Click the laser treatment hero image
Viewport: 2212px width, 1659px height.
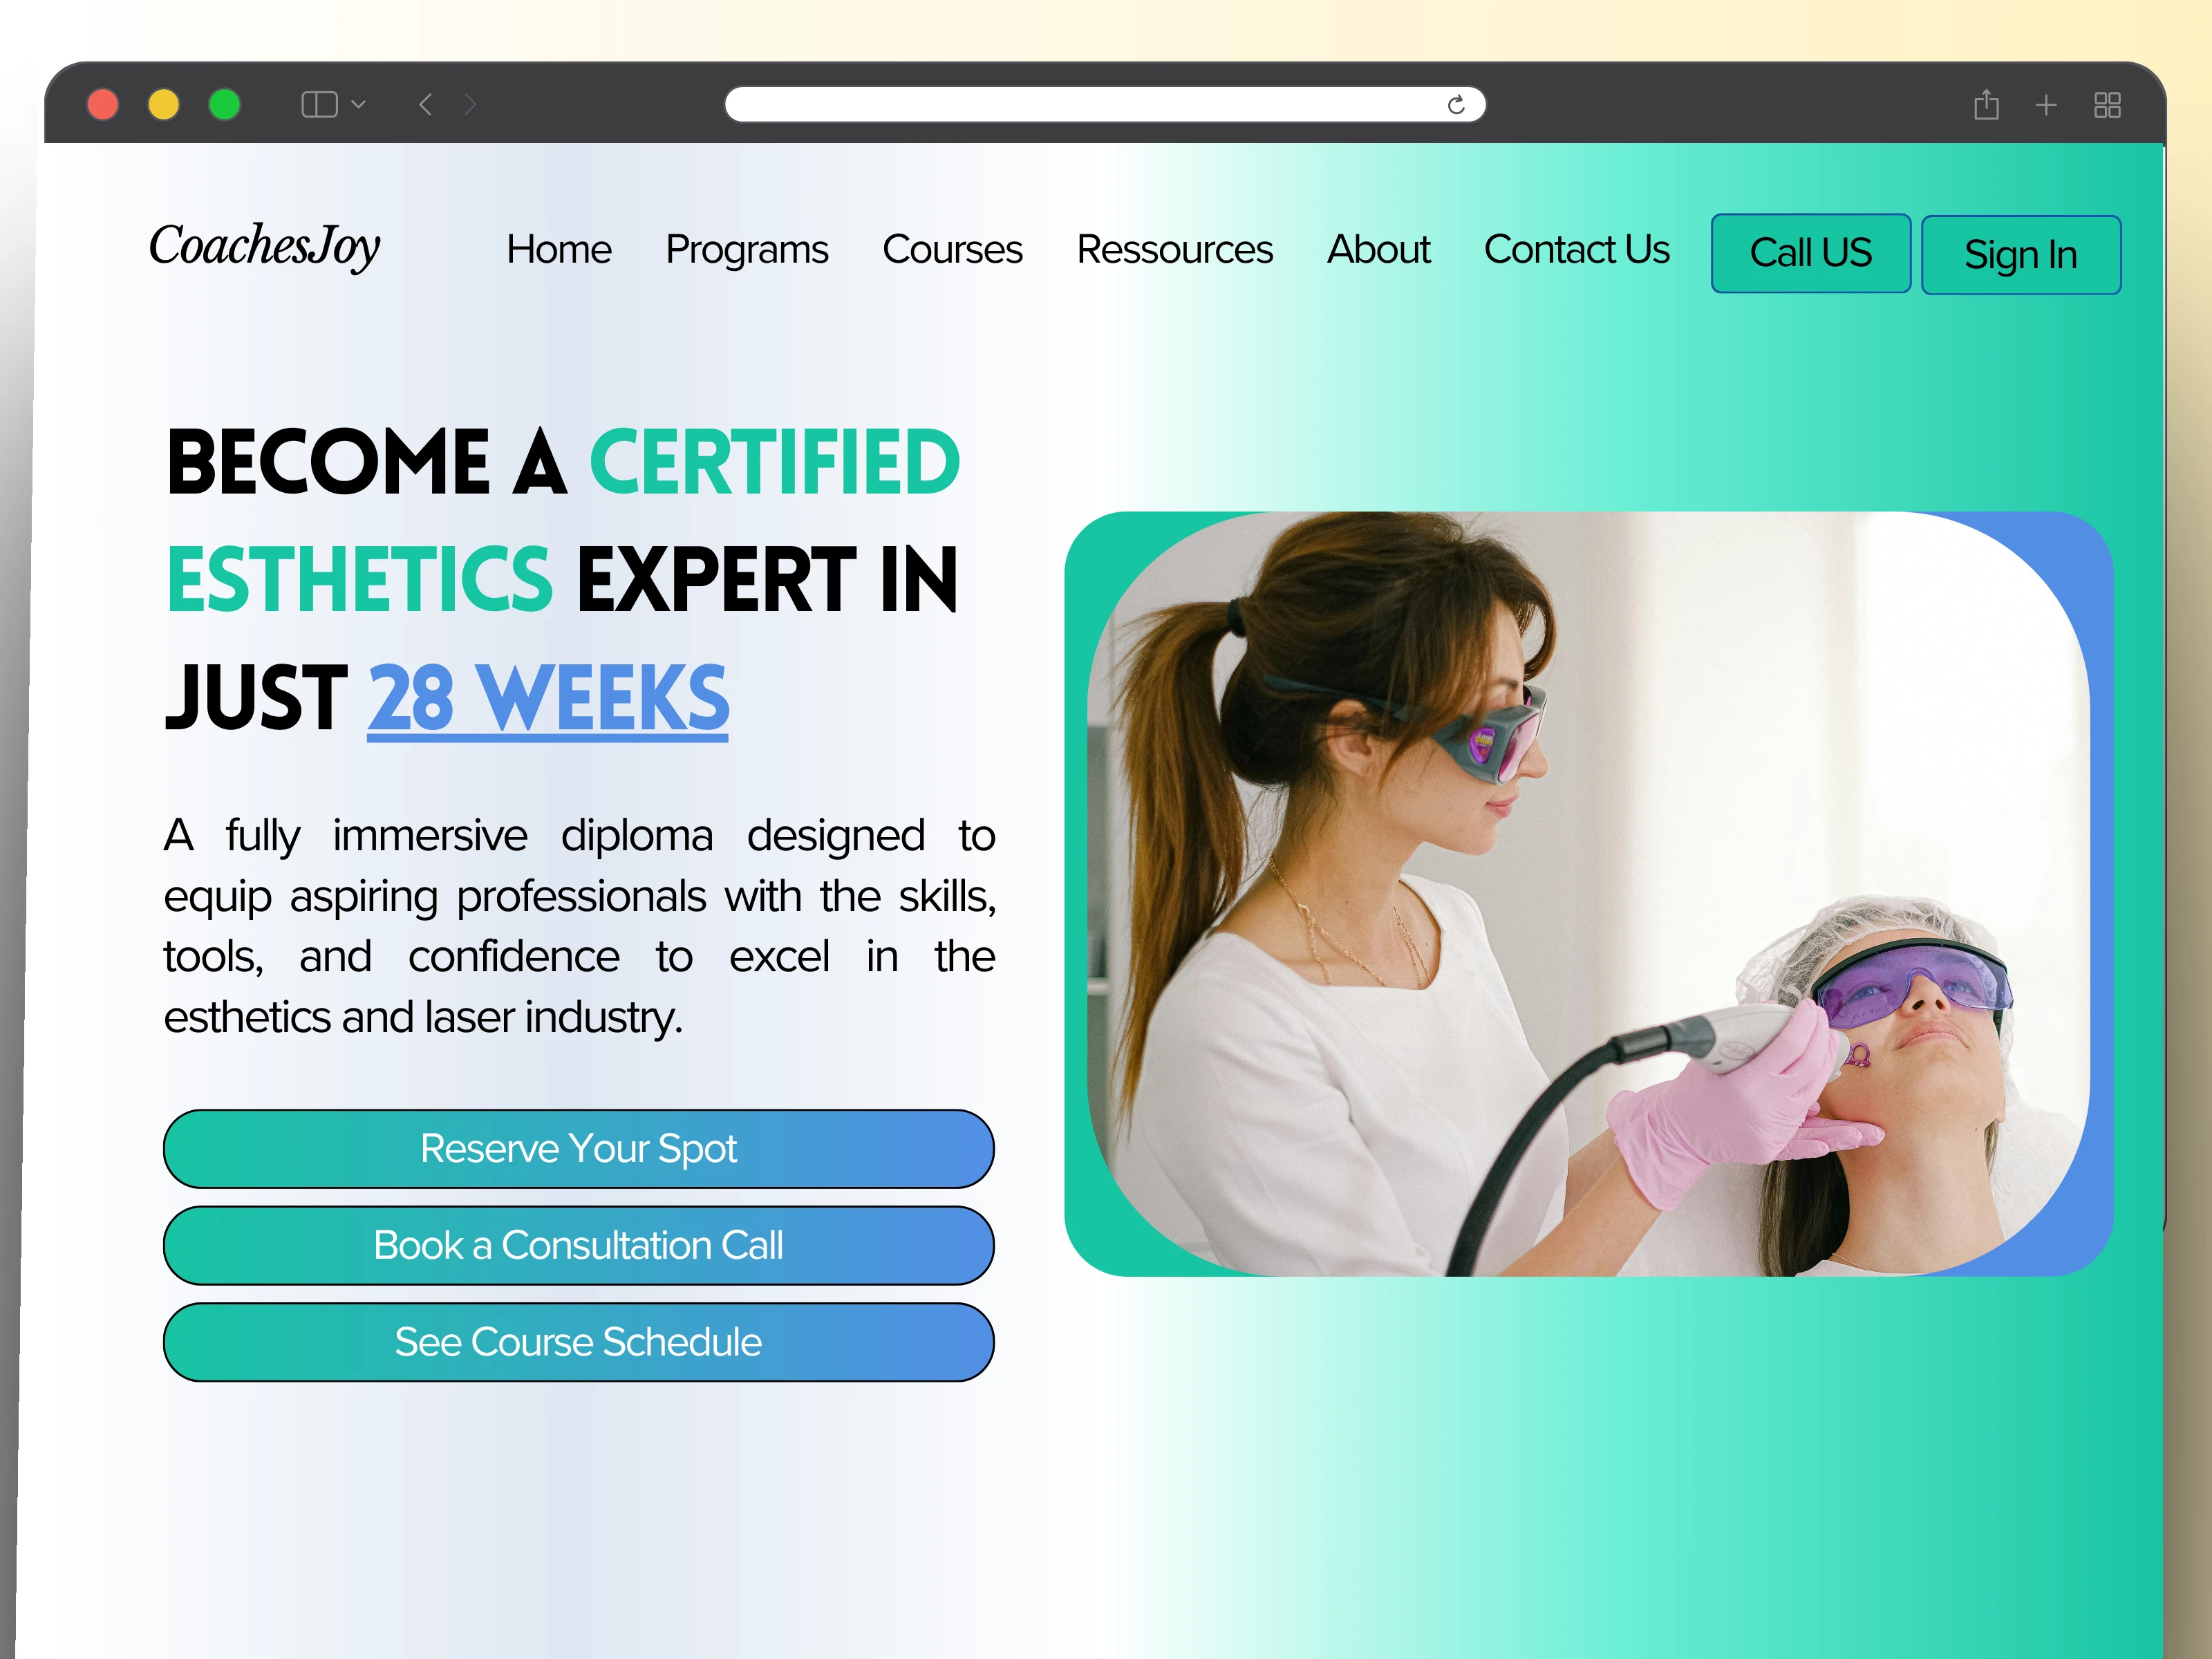pyautogui.click(x=1588, y=893)
